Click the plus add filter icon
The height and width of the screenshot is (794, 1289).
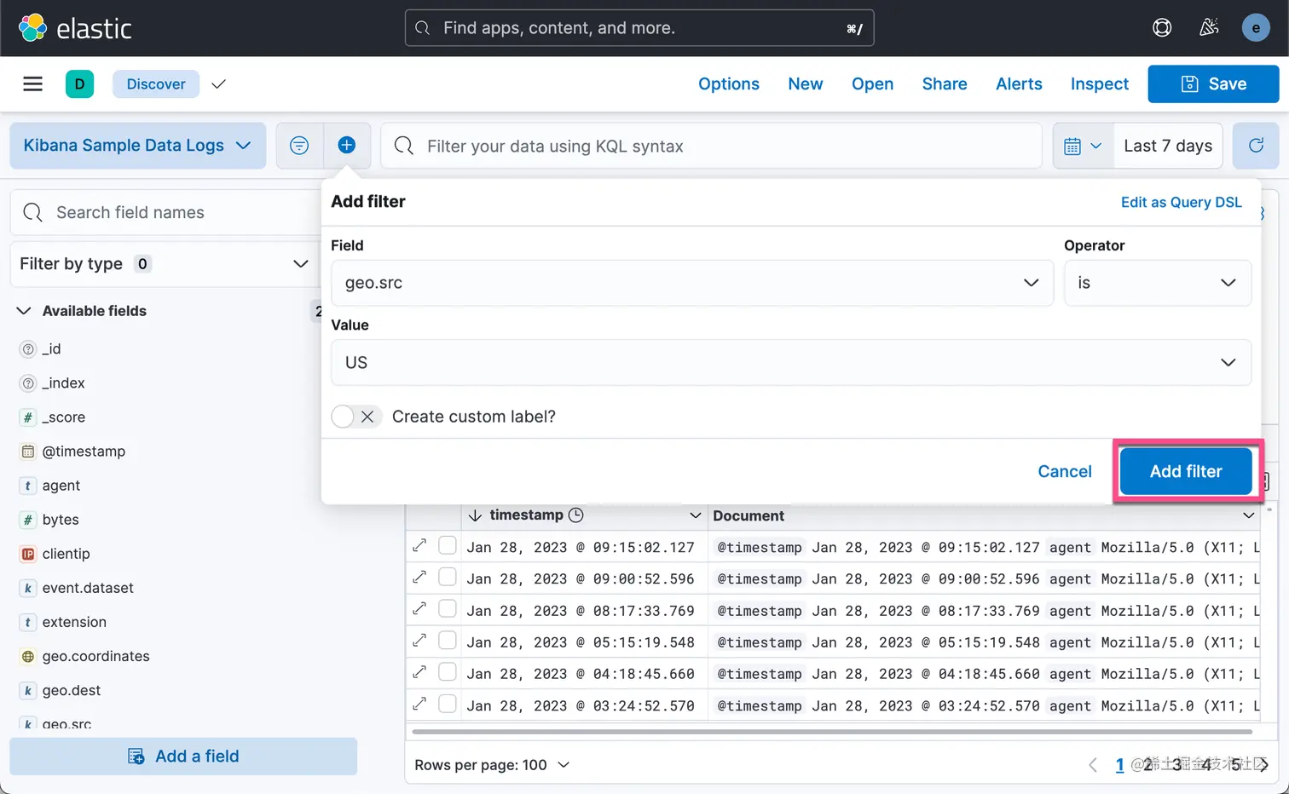[x=347, y=146]
